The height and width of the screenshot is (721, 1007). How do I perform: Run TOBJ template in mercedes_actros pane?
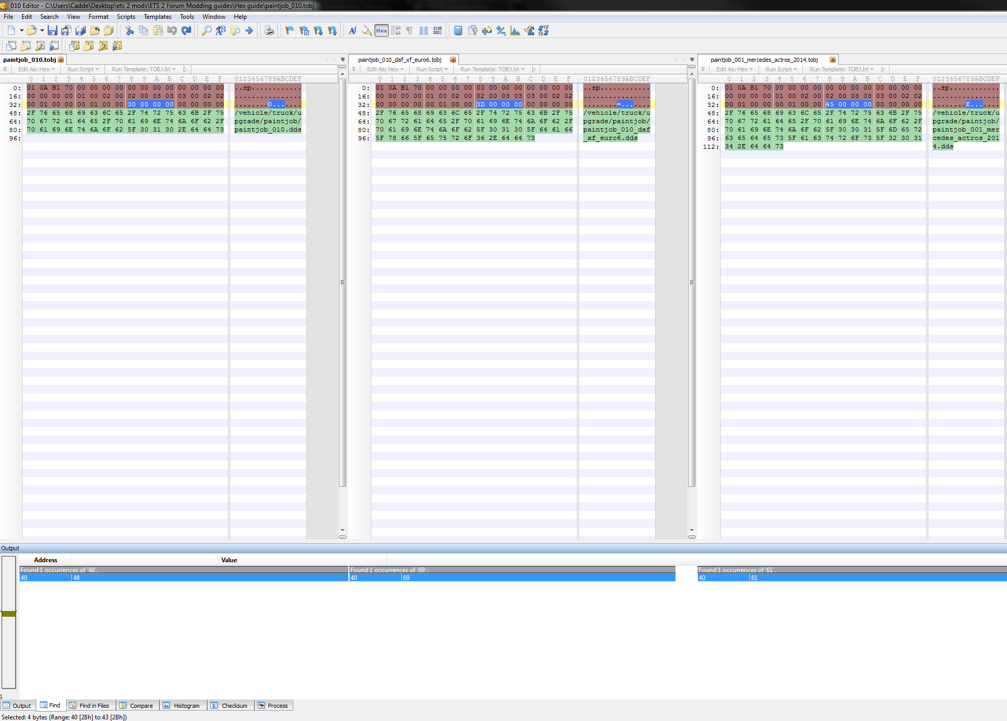click(x=883, y=69)
